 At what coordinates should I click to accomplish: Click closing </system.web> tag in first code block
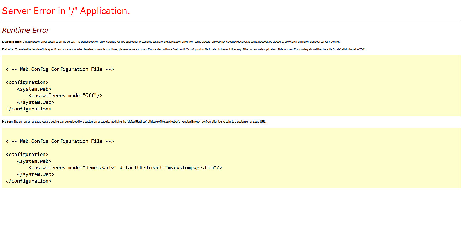point(36,102)
